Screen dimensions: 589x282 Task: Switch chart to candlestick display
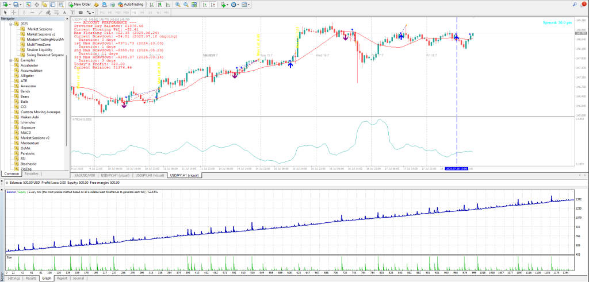[x=159, y=4]
